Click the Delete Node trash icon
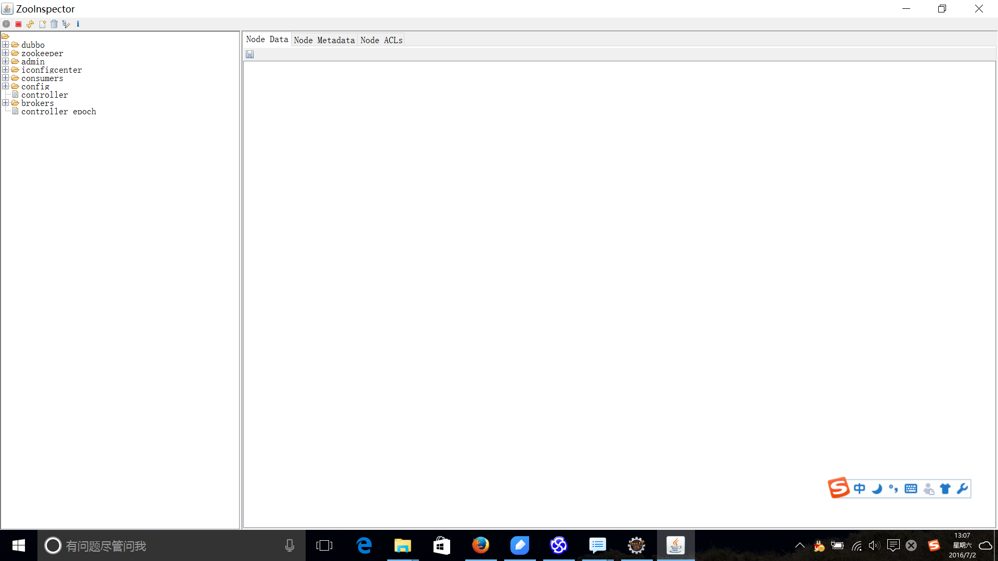The height and width of the screenshot is (561, 998). (x=54, y=24)
